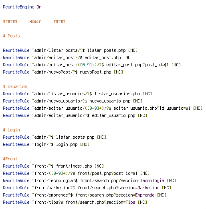Click 'editar_usuario.php?id_usuario=$1' target
The width and height of the screenshot is (206, 209).
pyautogui.click(x=152, y=108)
